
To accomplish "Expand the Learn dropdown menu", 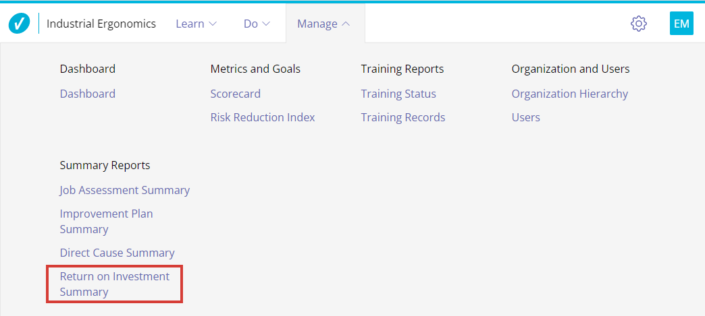I will coord(196,24).
